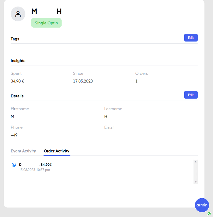Click the order date 15.08.2023 text
The image size is (213, 217).
[27, 170]
